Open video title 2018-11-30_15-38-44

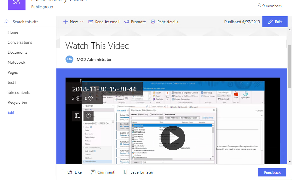104,89
